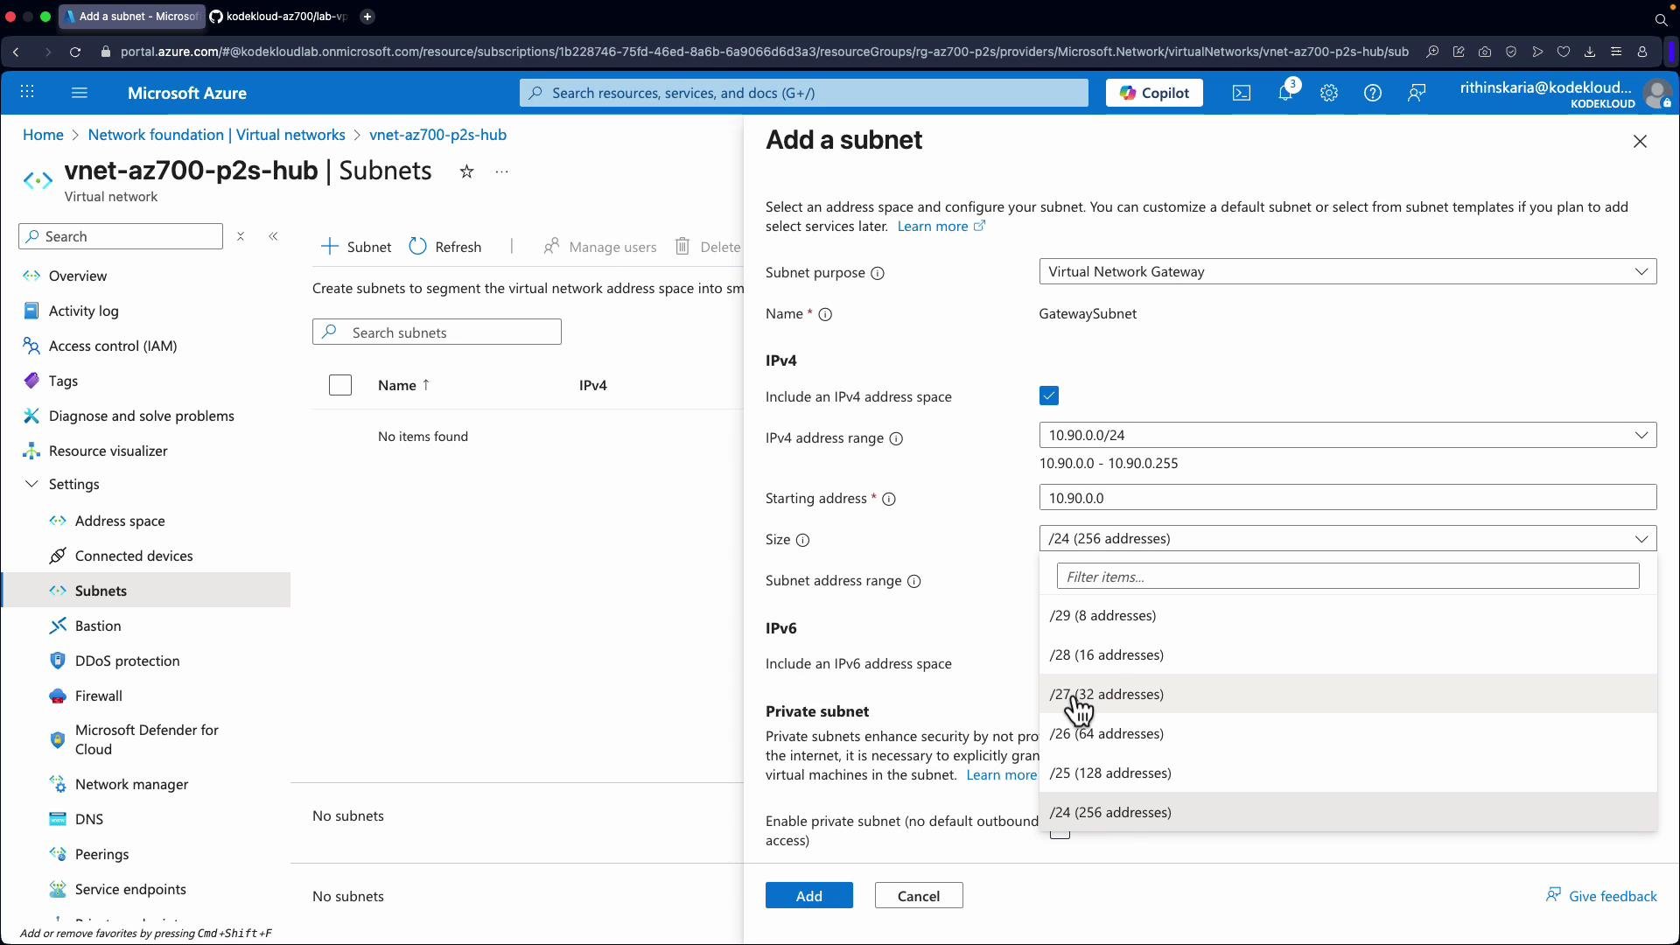
Task: Open Learn more link in Private subnet
Action: (1001, 774)
